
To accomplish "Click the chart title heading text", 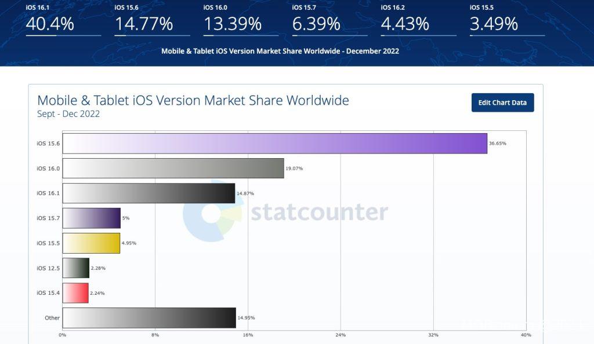I will pos(193,100).
